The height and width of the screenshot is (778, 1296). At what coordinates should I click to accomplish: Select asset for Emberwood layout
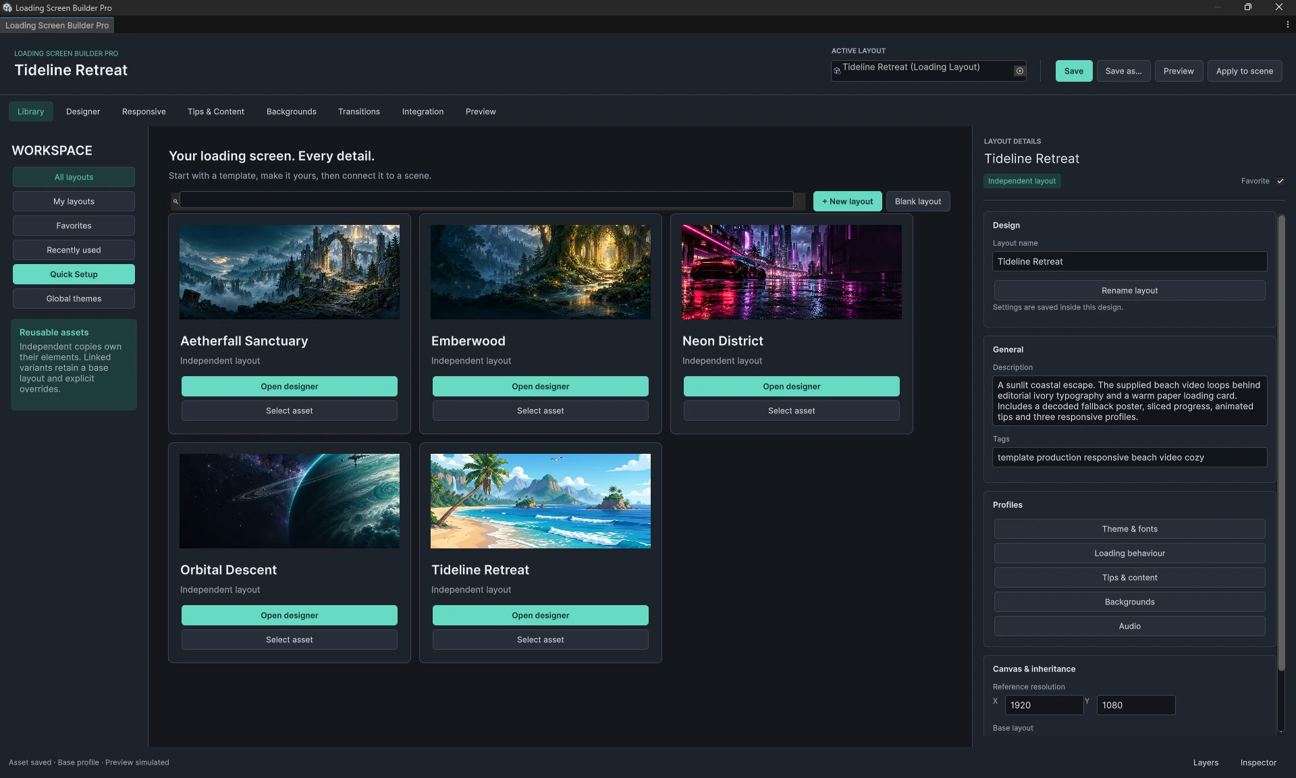click(541, 411)
